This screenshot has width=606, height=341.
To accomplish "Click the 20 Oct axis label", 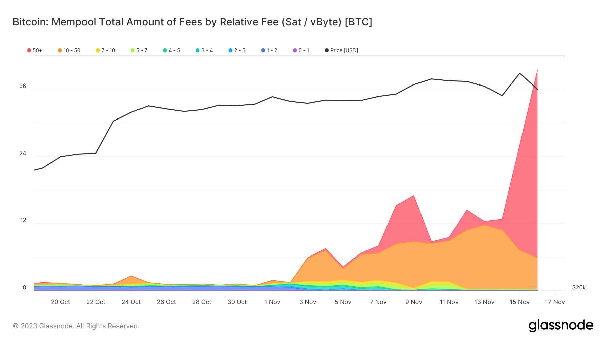I will [x=60, y=302].
